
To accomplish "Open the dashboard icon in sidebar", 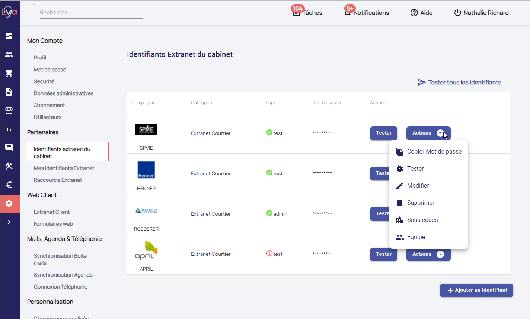I will (9, 36).
